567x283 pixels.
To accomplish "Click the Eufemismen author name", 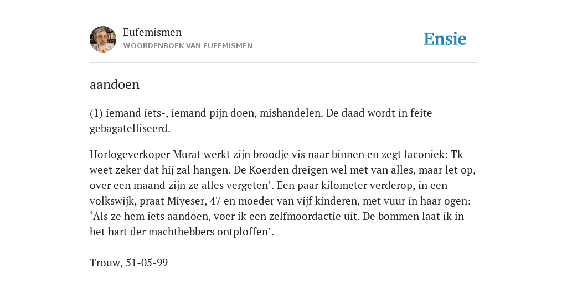I will click(152, 32).
